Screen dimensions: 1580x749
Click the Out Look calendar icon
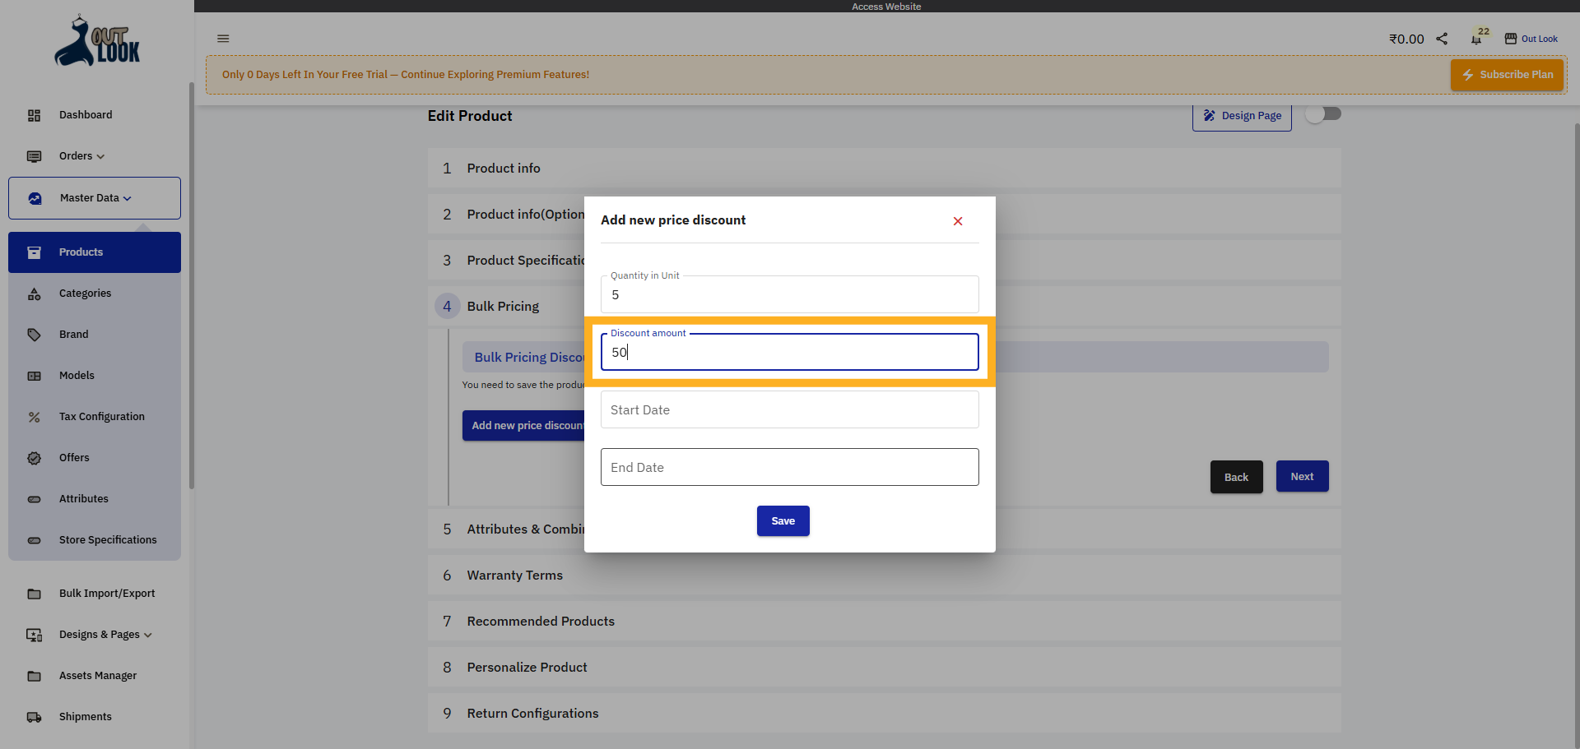[1511, 38]
